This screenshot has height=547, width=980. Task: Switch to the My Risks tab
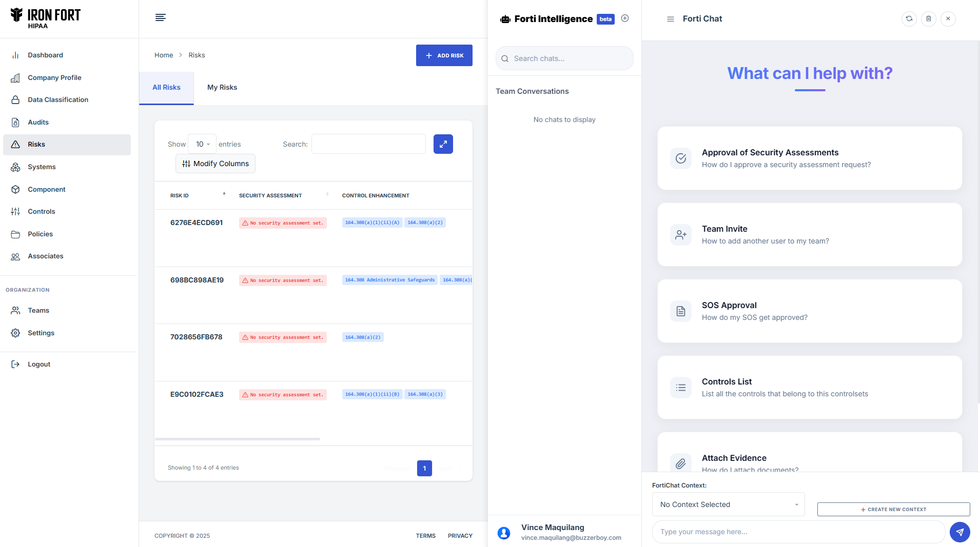click(222, 88)
